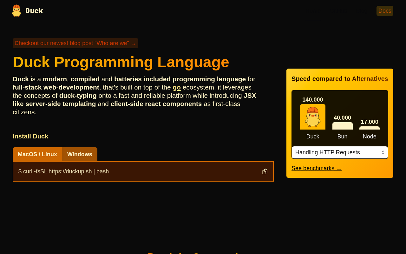Click the "Install Duck" heading
This screenshot has height=254, width=406.
30,136
